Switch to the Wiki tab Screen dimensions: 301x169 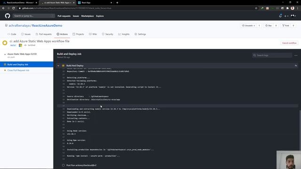(93, 34)
